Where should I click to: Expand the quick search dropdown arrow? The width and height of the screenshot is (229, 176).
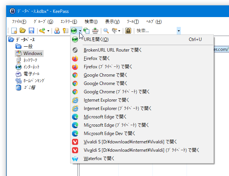point(179,31)
